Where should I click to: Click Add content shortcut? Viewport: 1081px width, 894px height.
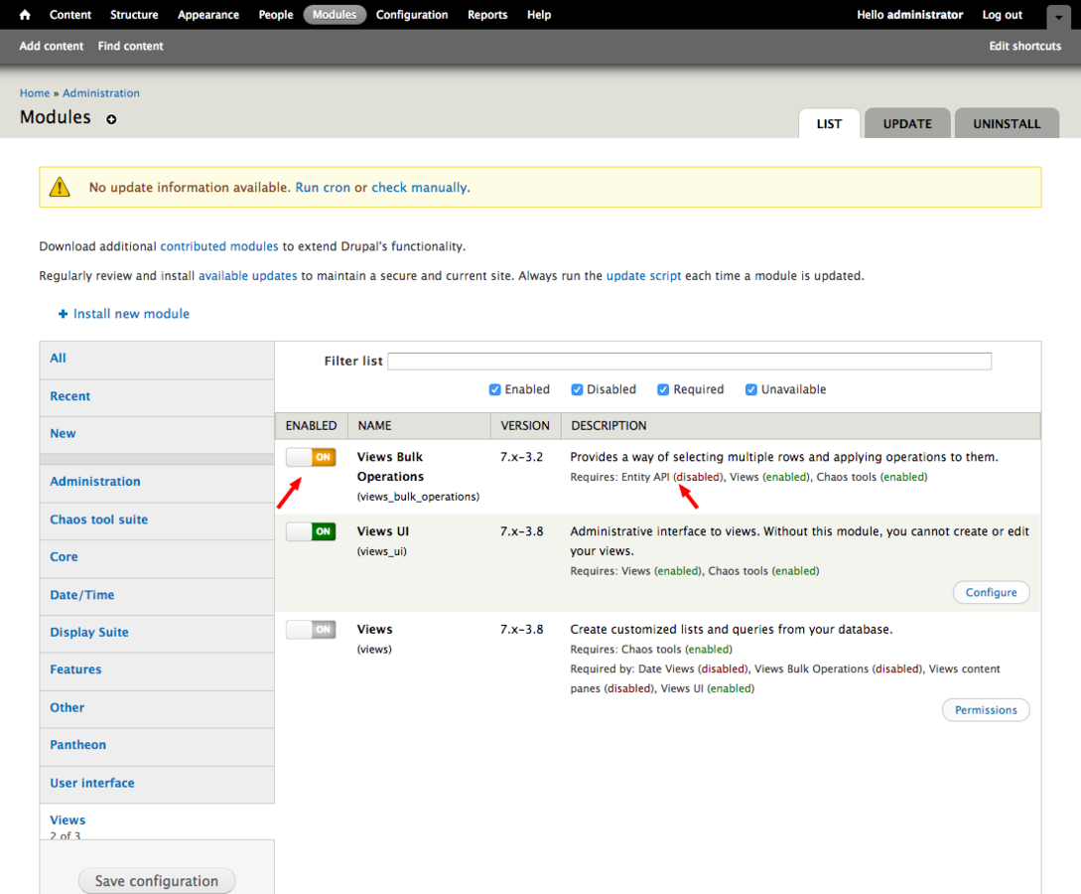52,47
